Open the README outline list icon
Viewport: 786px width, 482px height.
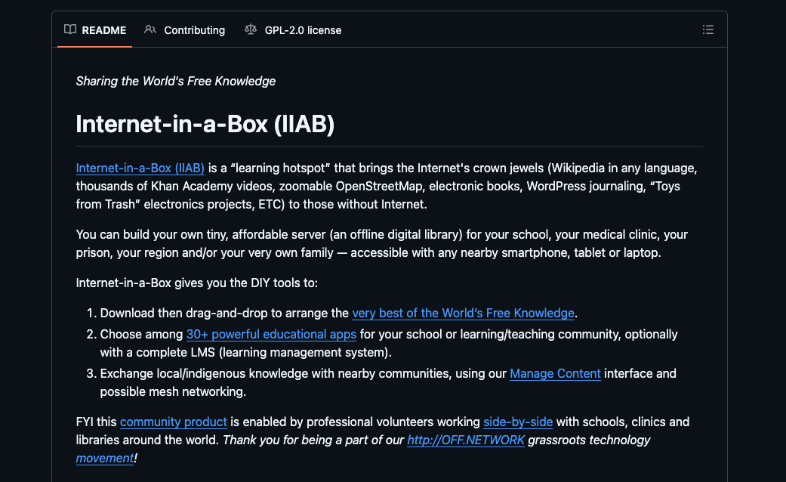point(707,29)
